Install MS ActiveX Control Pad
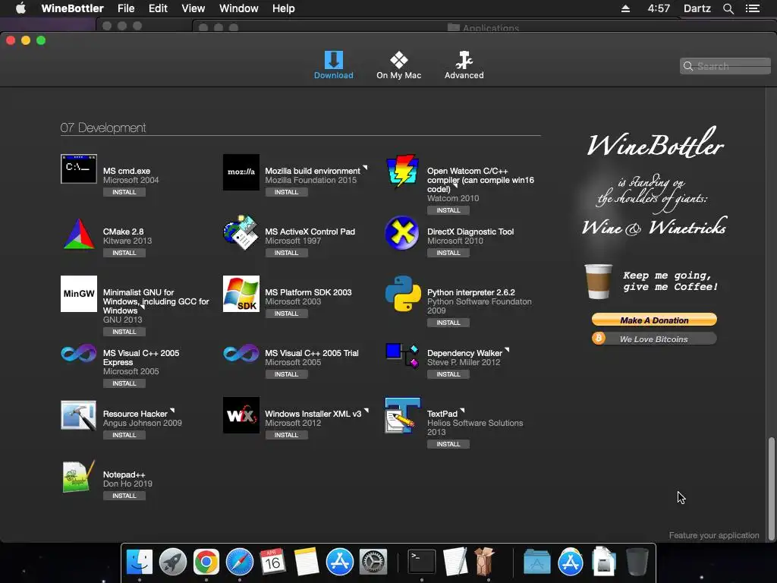The height and width of the screenshot is (583, 777). pyautogui.click(x=286, y=253)
